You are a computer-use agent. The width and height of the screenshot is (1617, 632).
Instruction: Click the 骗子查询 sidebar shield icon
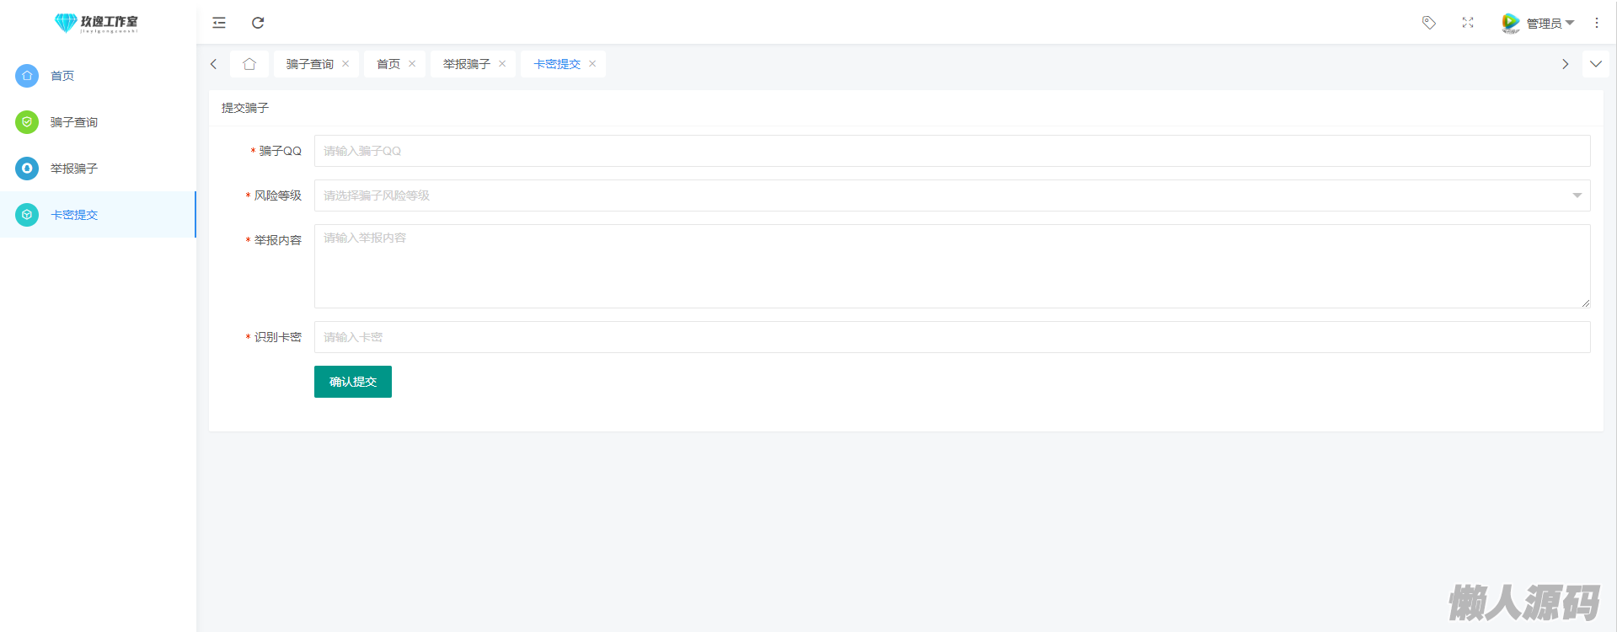coord(27,122)
